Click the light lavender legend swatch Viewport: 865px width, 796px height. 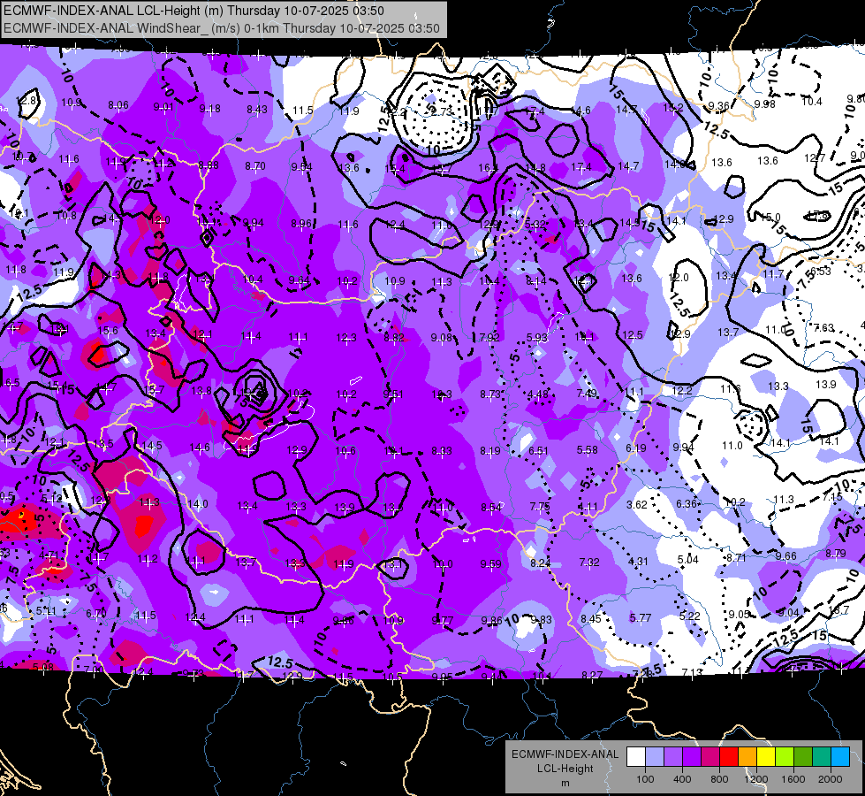click(x=655, y=757)
